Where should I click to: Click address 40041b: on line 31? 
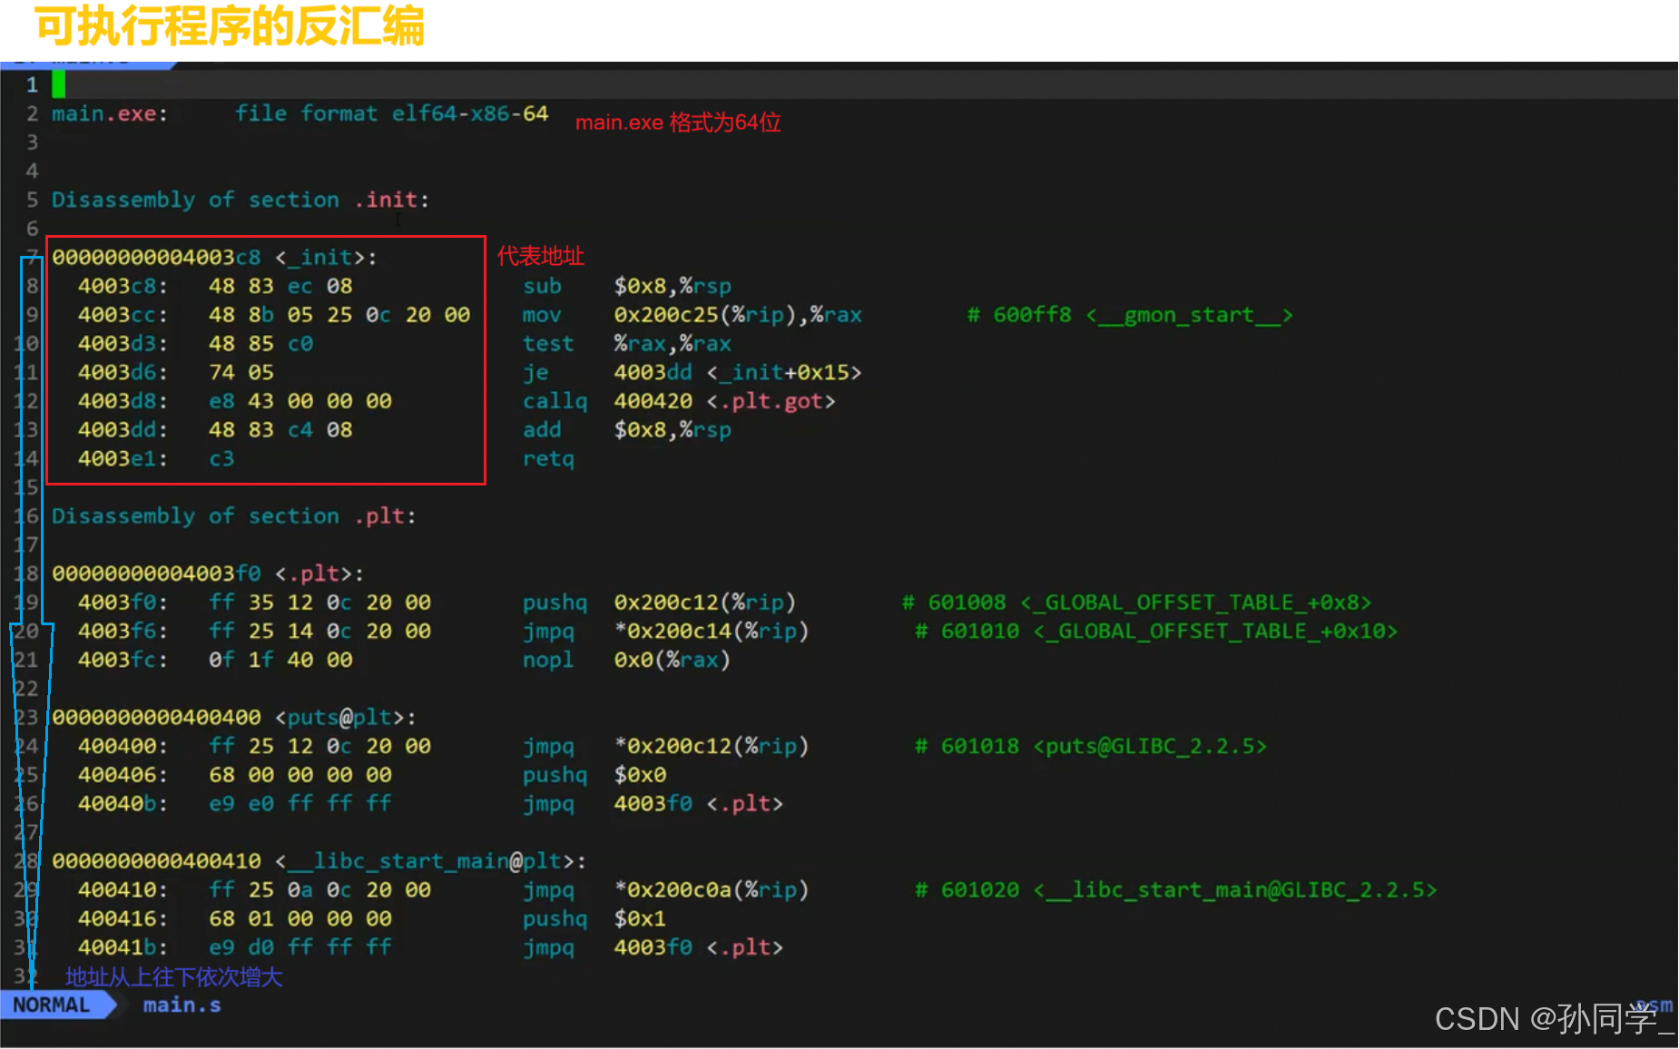tap(123, 947)
